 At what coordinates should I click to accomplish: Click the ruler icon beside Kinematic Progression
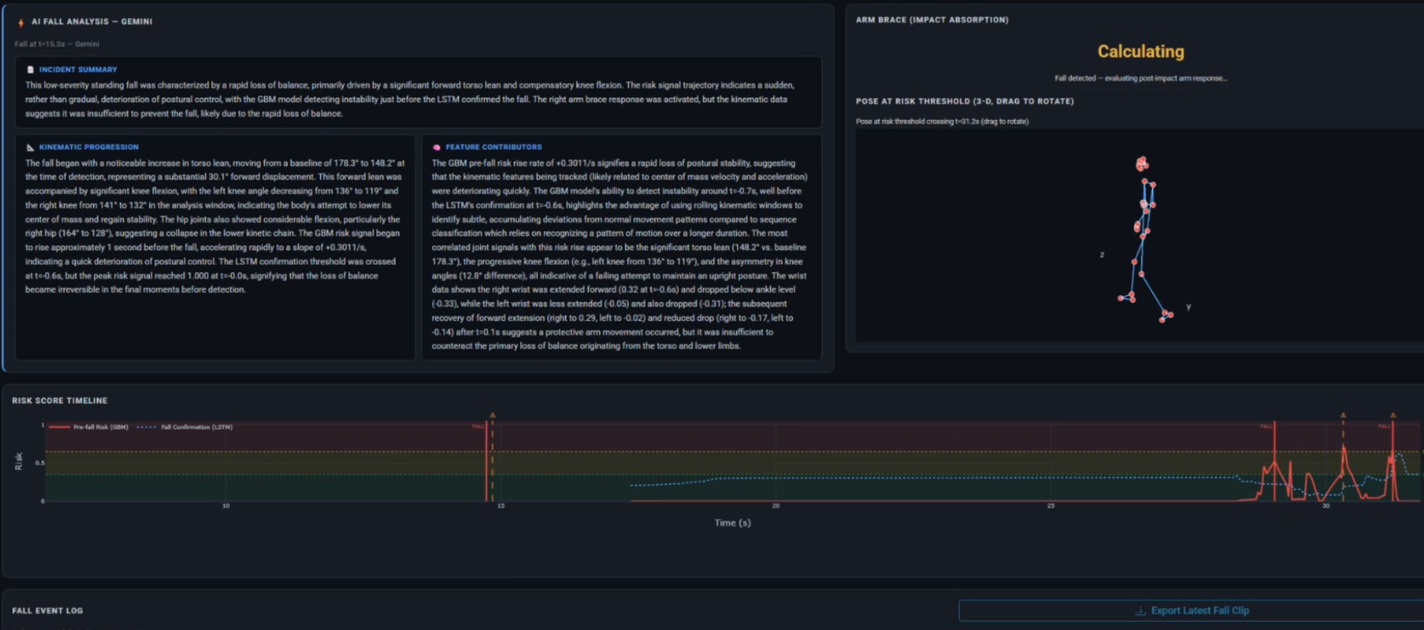[30, 147]
